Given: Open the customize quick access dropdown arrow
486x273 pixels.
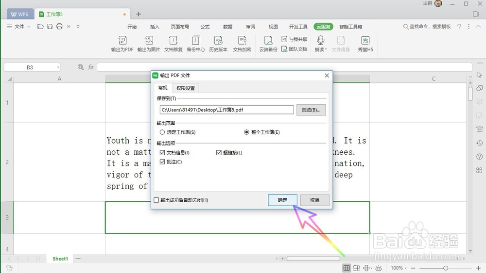Looking at the screenshot, I should point(78,27).
